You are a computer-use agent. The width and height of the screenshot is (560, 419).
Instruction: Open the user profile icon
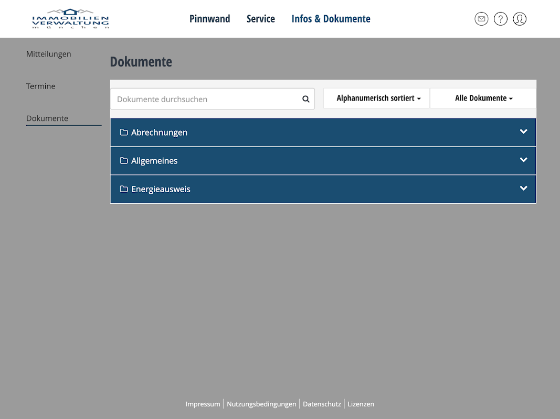point(519,19)
